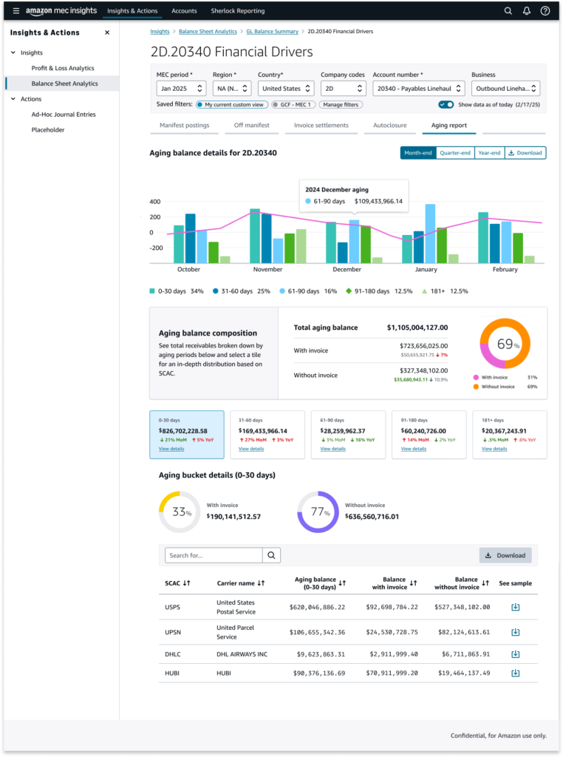Viewport: 563px width, 757px height.
Task: Sort by Balance without invoice
Action: tap(485, 583)
